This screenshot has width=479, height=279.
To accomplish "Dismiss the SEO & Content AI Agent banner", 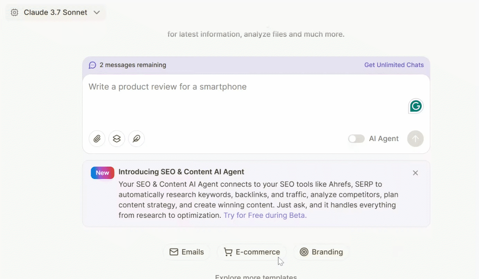I will pos(415,173).
